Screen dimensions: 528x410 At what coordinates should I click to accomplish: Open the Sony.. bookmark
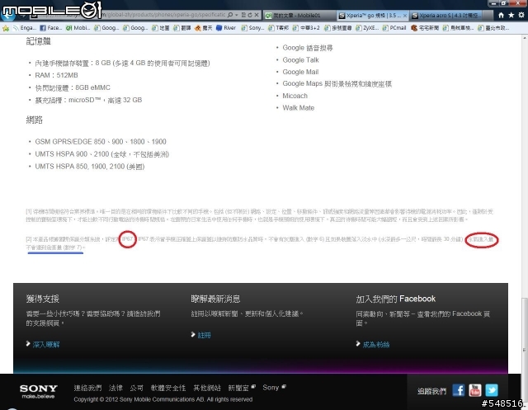(252, 28)
